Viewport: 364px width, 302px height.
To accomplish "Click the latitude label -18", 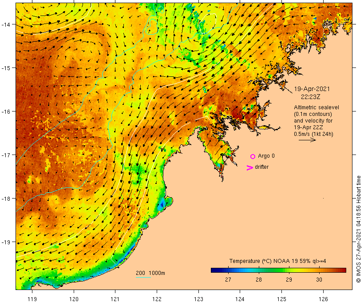I will (6, 199).
